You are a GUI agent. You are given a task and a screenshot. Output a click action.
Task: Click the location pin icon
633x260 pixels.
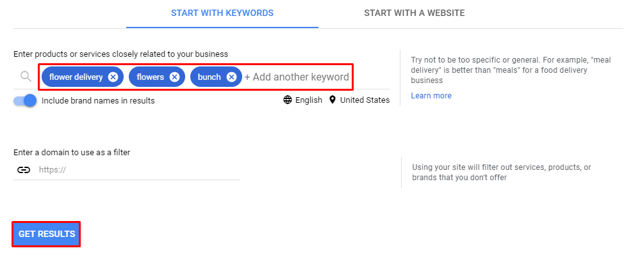pos(333,100)
